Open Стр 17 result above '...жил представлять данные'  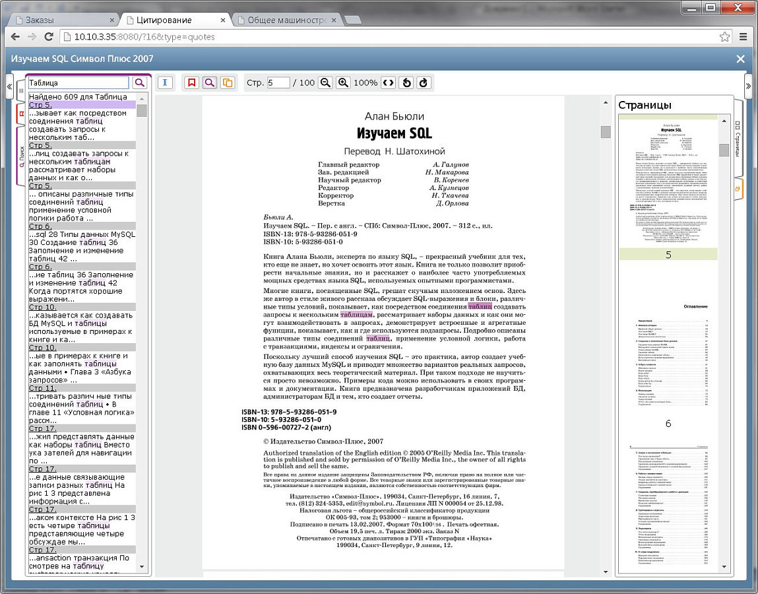click(x=82, y=428)
